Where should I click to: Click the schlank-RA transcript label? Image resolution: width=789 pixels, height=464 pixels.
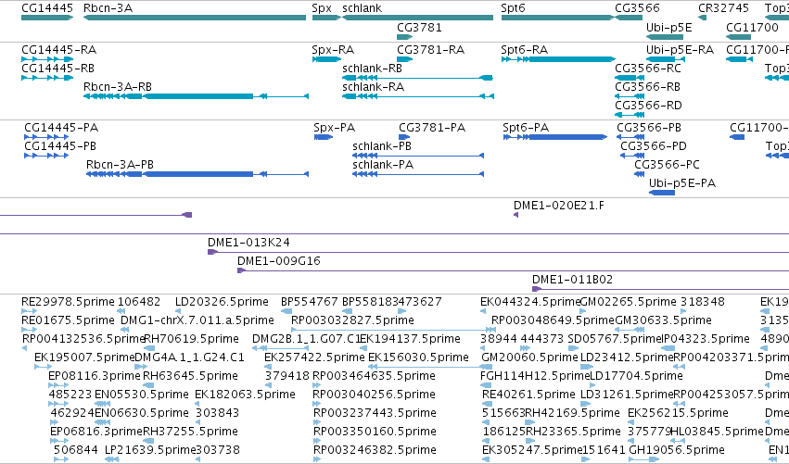point(373,87)
